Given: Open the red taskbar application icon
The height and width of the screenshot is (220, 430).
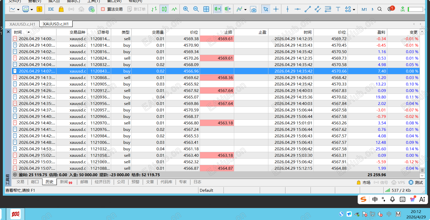Looking at the screenshot, I should pos(16,214).
